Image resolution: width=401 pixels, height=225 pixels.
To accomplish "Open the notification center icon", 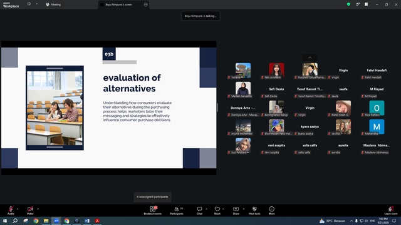I will [394, 221].
